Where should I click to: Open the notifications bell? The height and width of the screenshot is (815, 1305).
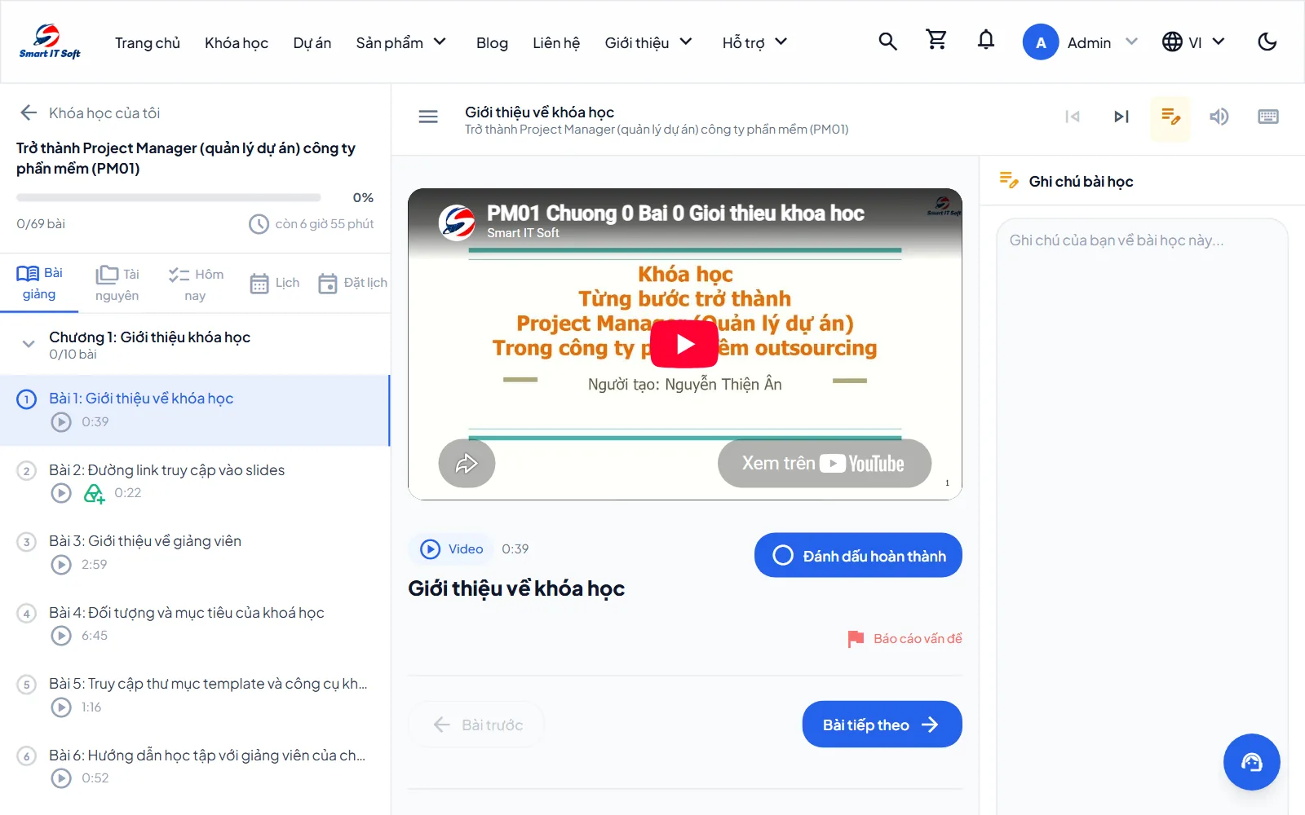[986, 40]
